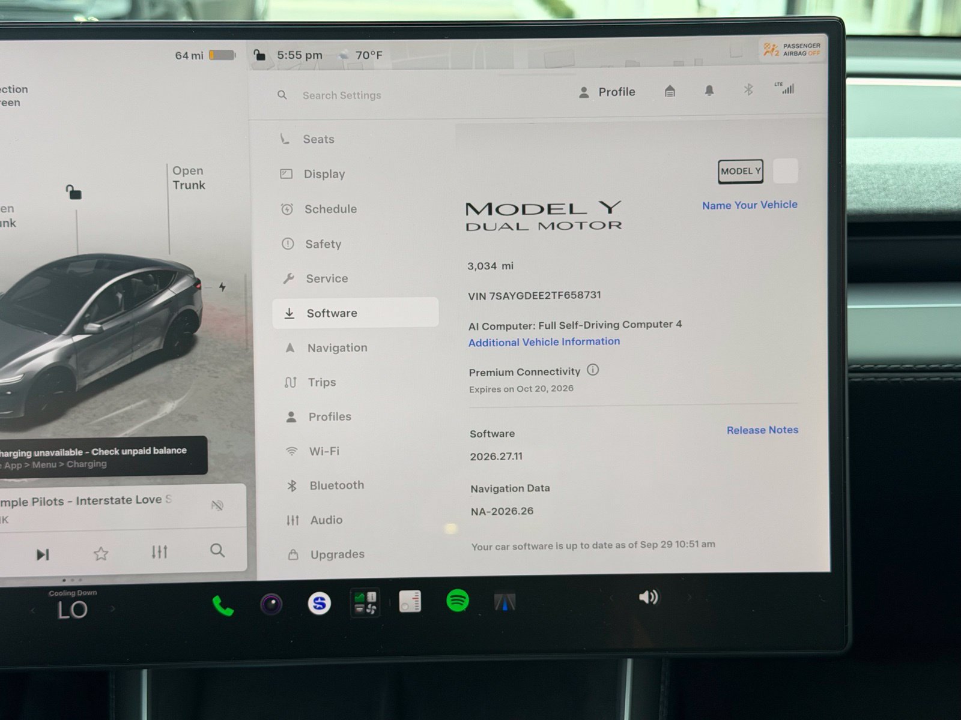View the Release Notes link
The height and width of the screenshot is (720, 961).
click(762, 430)
